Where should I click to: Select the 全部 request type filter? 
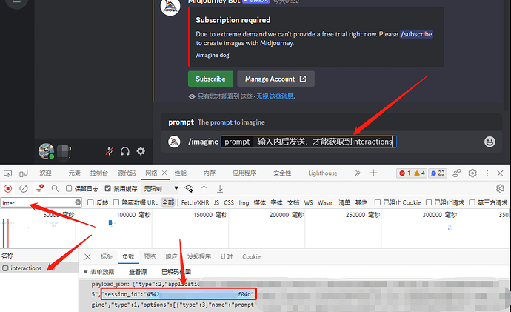coord(168,202)
